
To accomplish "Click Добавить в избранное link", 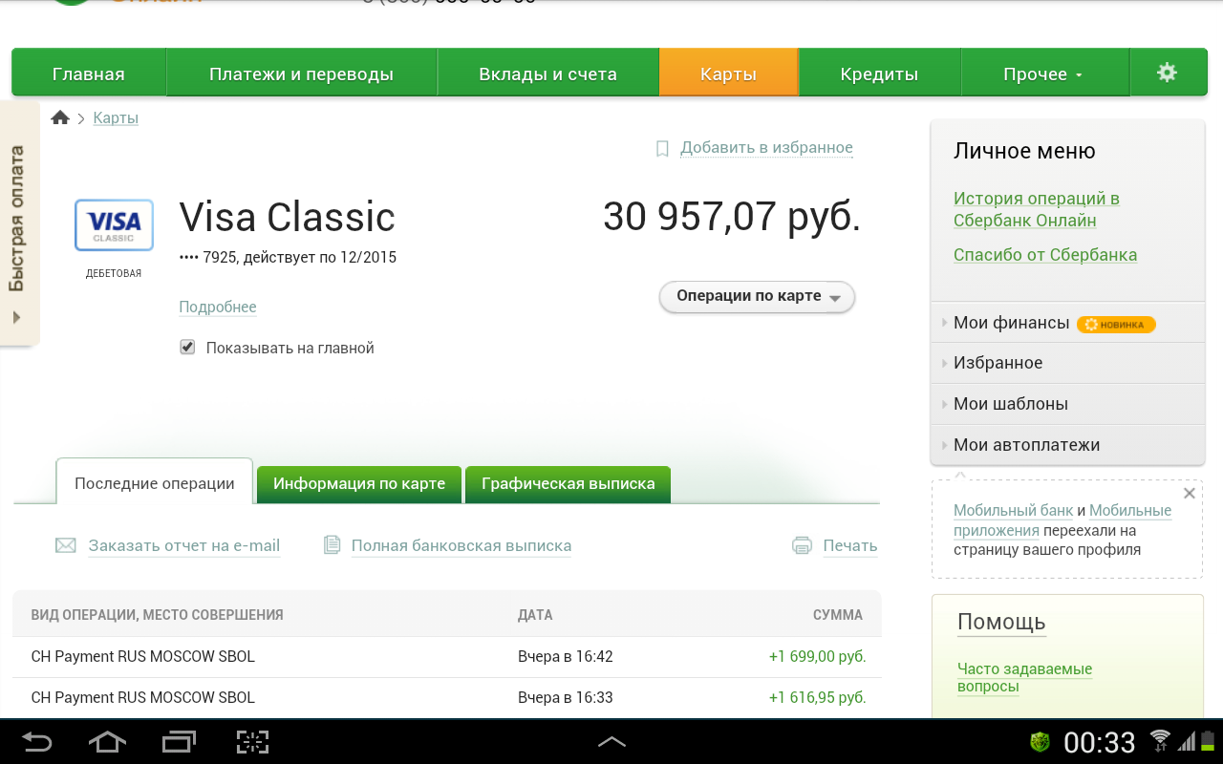I will coord(766,148).
